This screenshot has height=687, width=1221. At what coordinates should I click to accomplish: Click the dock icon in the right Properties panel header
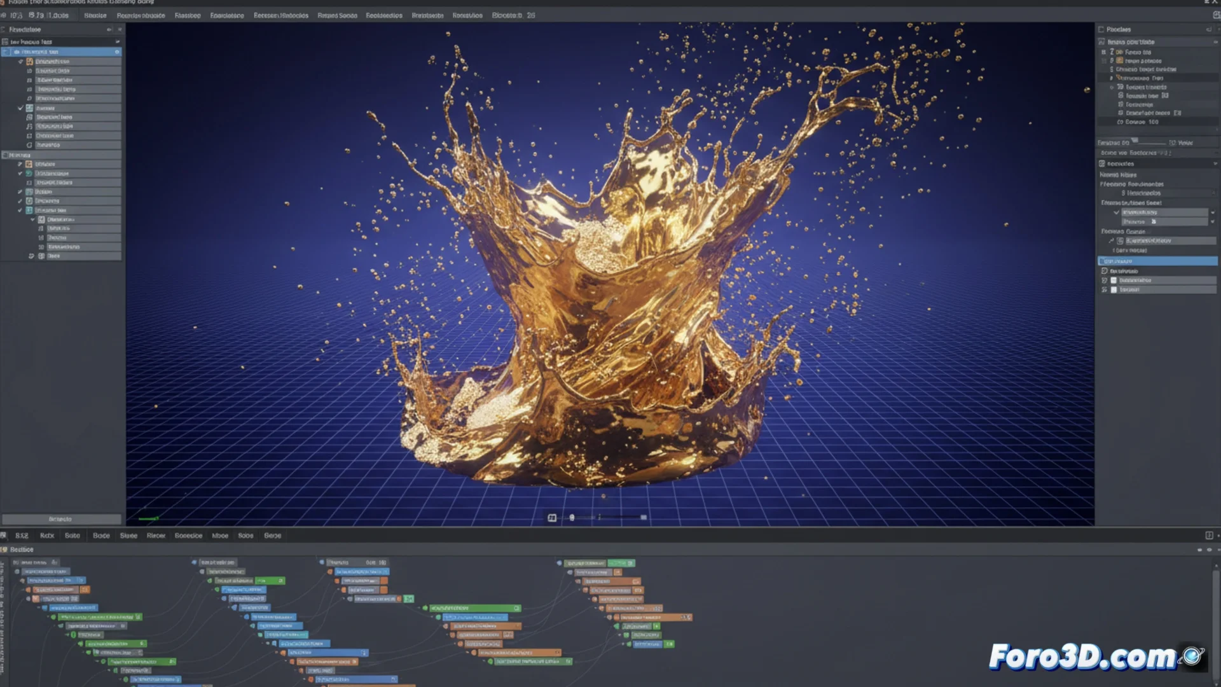(x=1208, y=29)
